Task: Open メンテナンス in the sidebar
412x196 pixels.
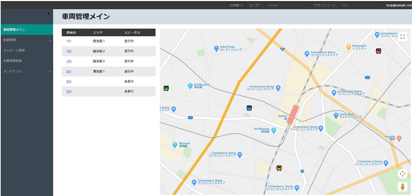Action: point(26,71)
